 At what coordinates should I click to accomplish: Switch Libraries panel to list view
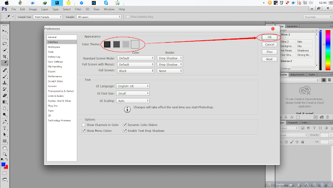coord(329,80)
